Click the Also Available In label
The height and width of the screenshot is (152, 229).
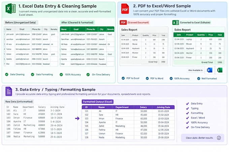tap(196, 70)
